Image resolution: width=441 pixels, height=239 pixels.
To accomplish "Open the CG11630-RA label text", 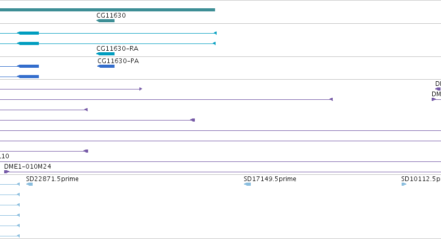I will [x=118, y=49].
